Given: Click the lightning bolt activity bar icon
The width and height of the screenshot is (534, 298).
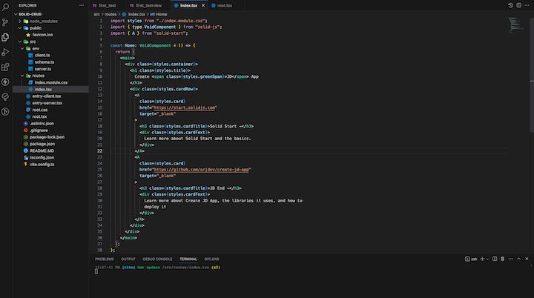Looking at the screenshot, I should (x=5, y=82).
